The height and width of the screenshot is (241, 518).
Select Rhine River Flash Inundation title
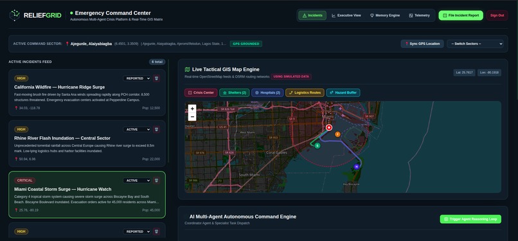click(x=62, y=138)
